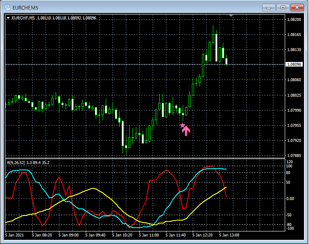Viewport: 309px width, 244px height.
Task: Click the indicator scale value -100
Action: (x=289, y=229)
